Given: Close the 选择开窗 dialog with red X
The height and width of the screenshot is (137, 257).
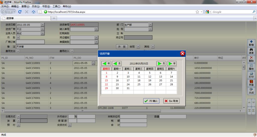Looking at the screenshot, I should tap(182, 53).
